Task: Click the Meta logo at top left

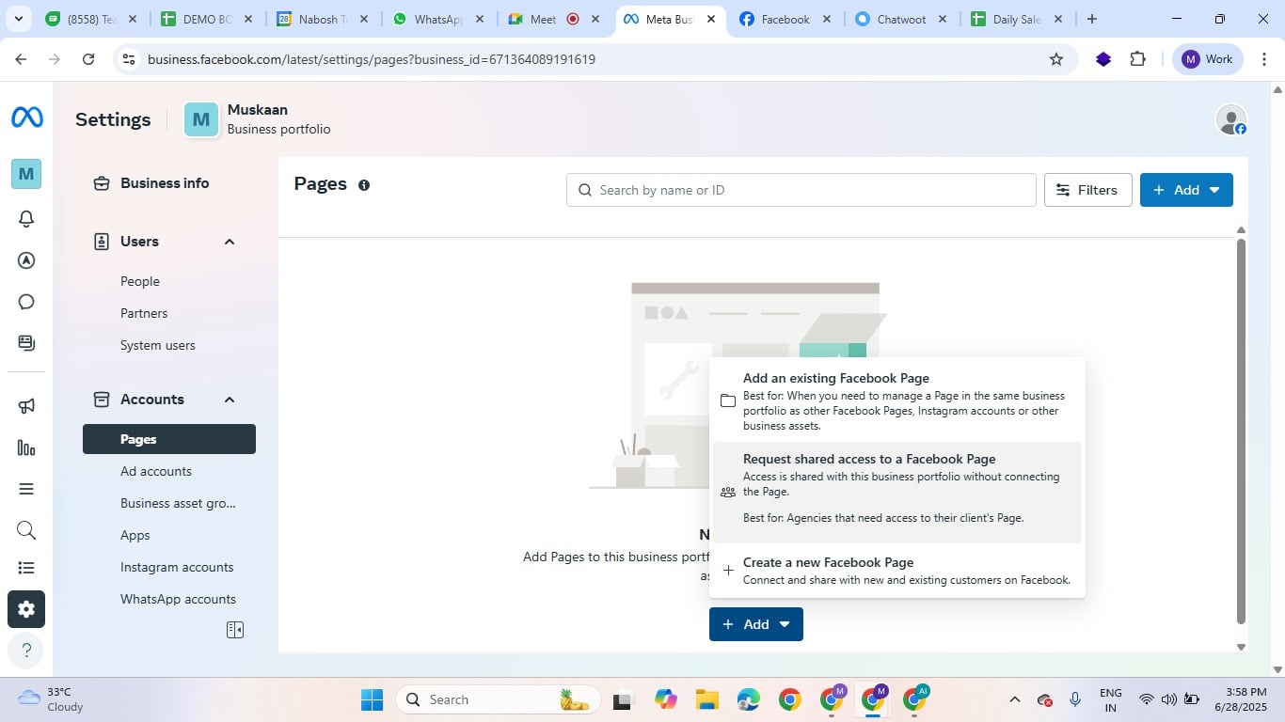Action: (25, 116)
